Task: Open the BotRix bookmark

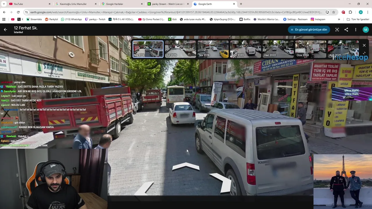Action: pyautogui.click(x=245, y=19)
